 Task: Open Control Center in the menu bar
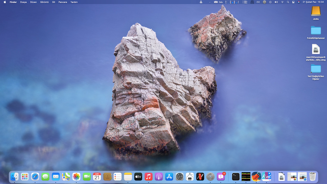click(x=293, y=2)
